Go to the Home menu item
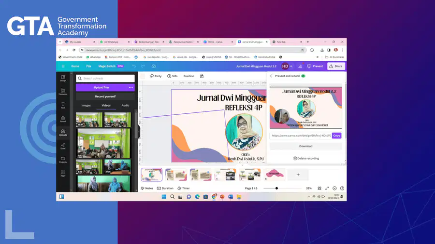The width and height of the screenshot is (435, 244). pyautogui.click(x=75, y=66)
